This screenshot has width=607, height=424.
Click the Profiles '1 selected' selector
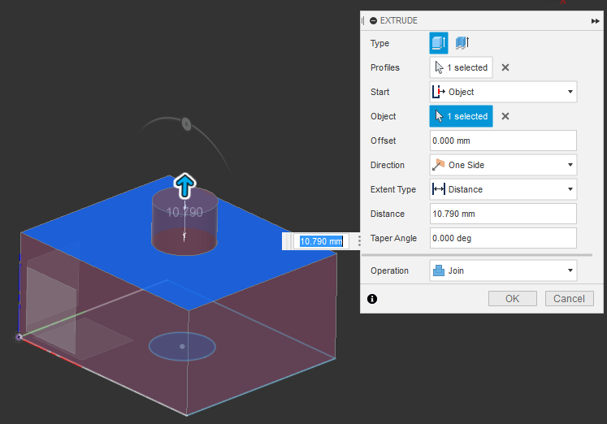point(461,67)
